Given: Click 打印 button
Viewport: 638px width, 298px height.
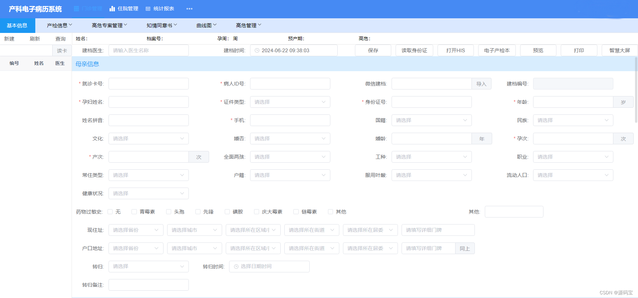Looking at the screenshot, I should coord(579,51).
